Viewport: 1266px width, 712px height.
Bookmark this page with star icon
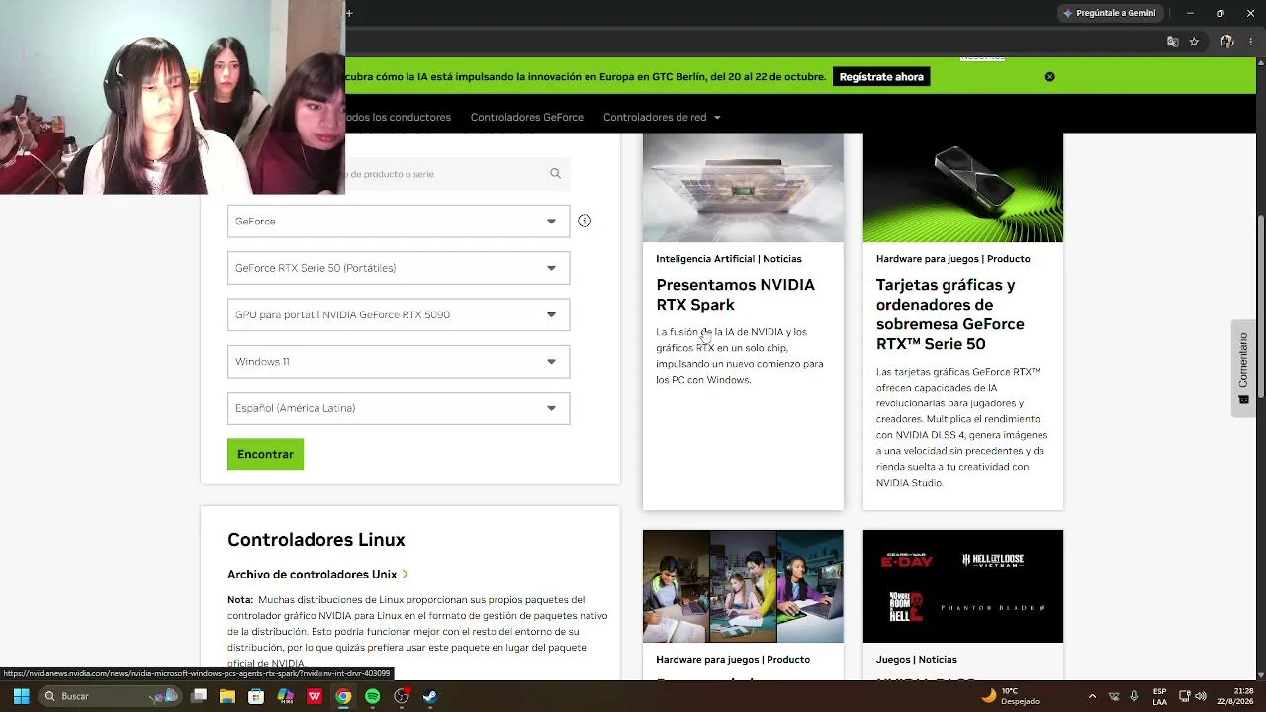click(x=1194, y=42)
